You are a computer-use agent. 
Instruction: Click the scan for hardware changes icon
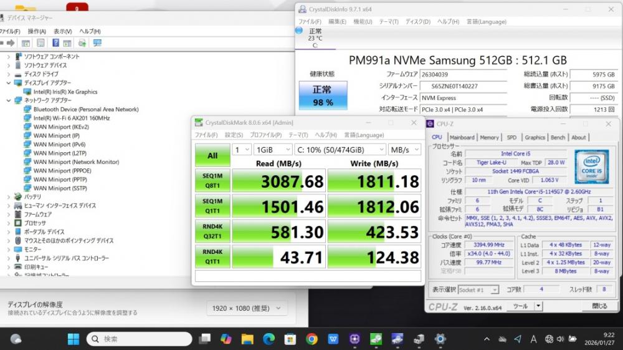(x=97, y=43)
